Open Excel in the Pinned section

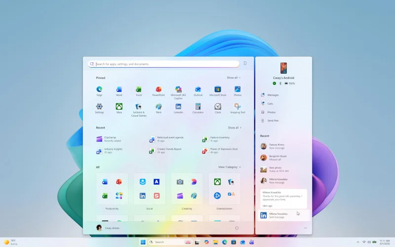pos(139,91)
